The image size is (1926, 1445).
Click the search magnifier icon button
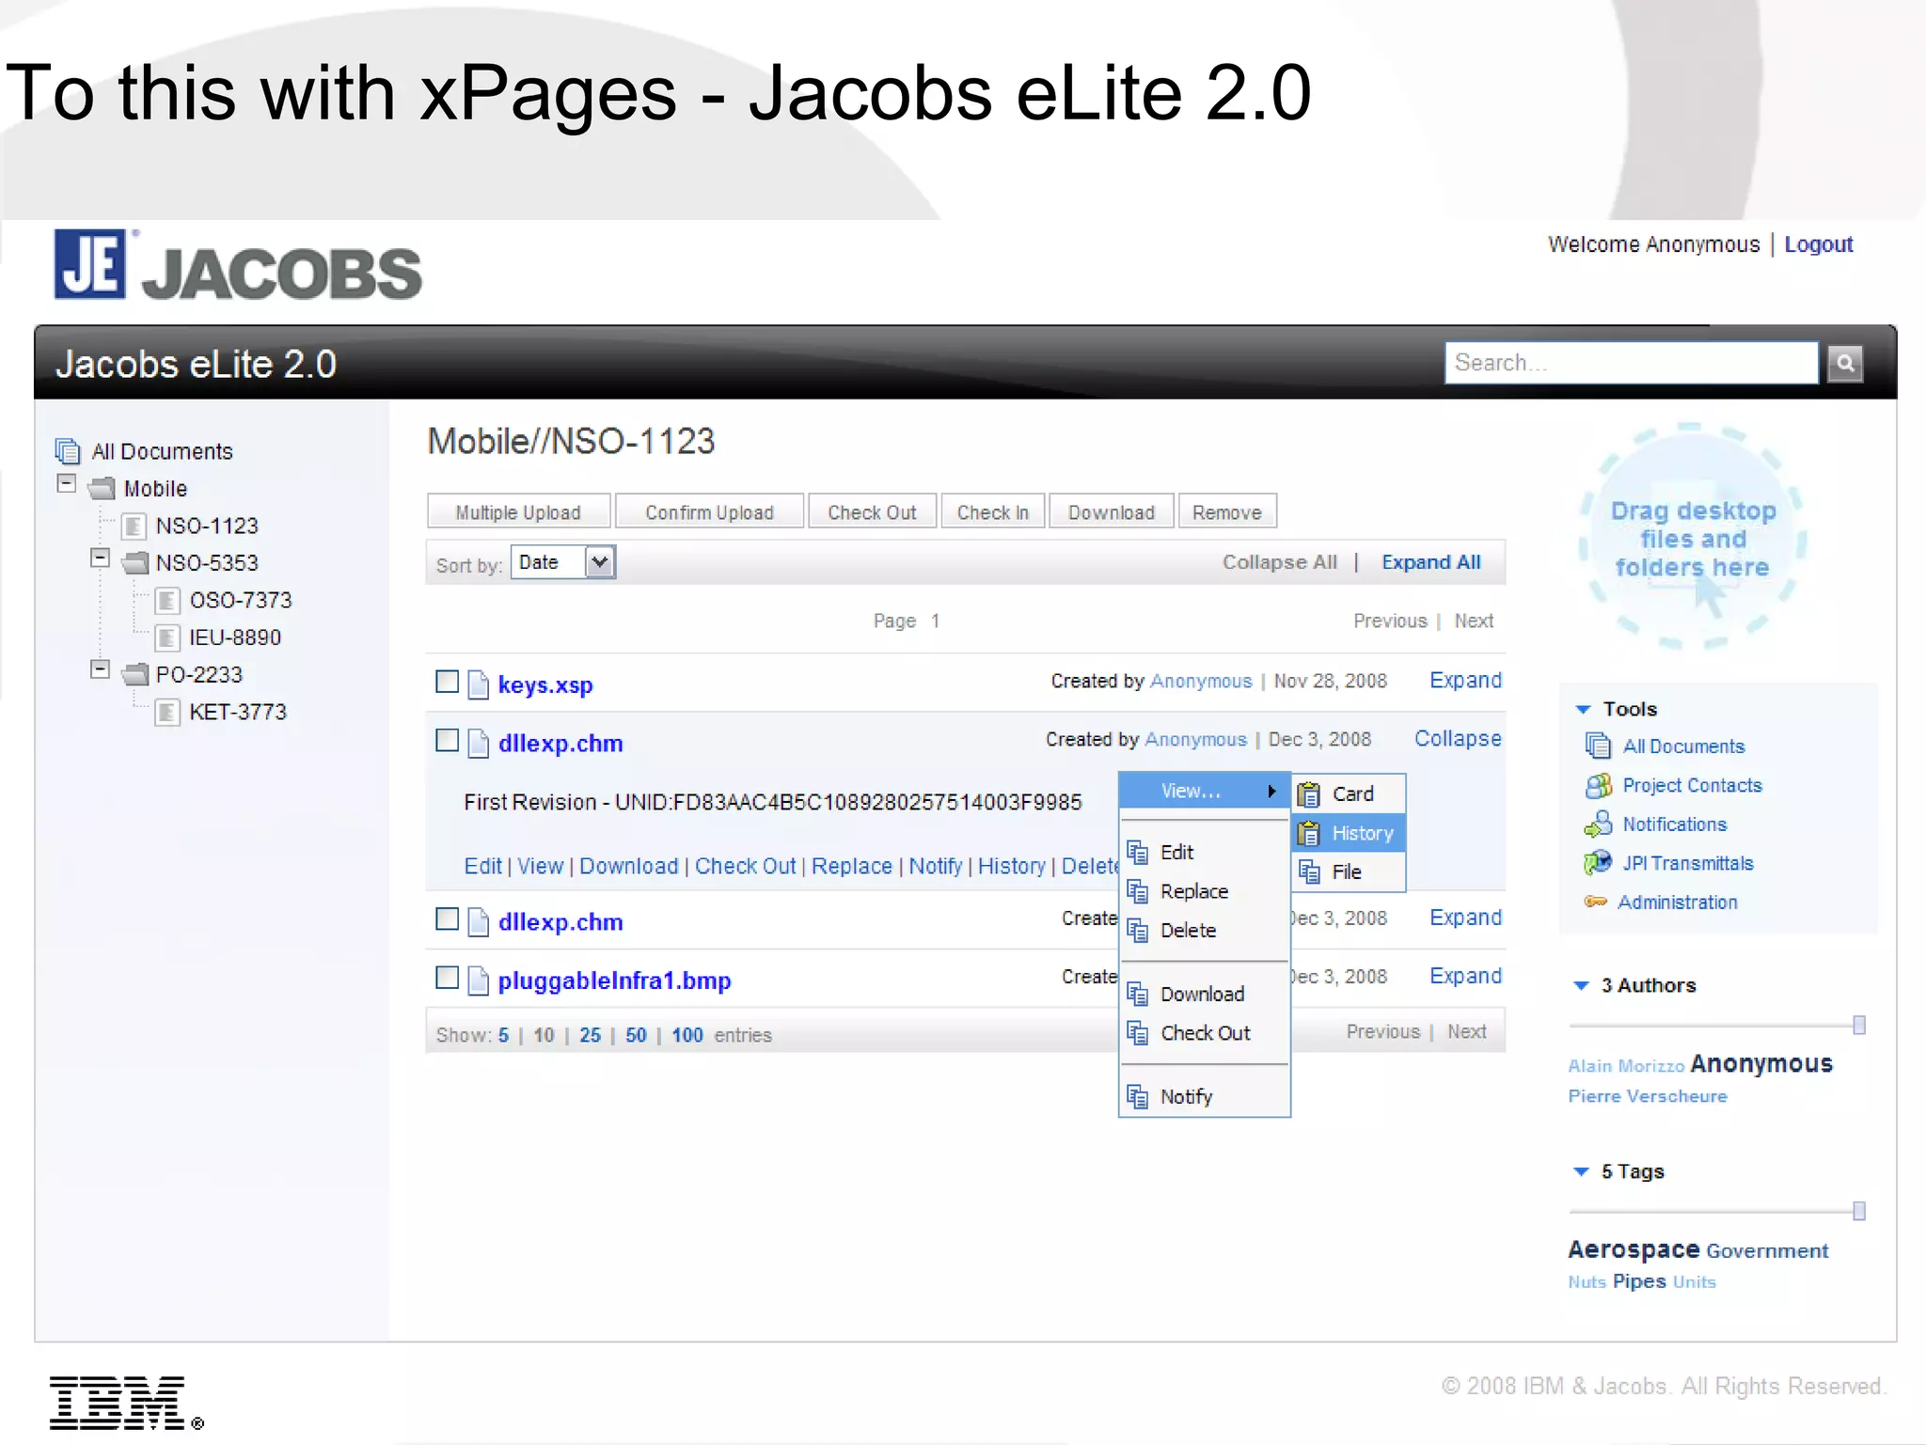click(x=1844, y=363)
